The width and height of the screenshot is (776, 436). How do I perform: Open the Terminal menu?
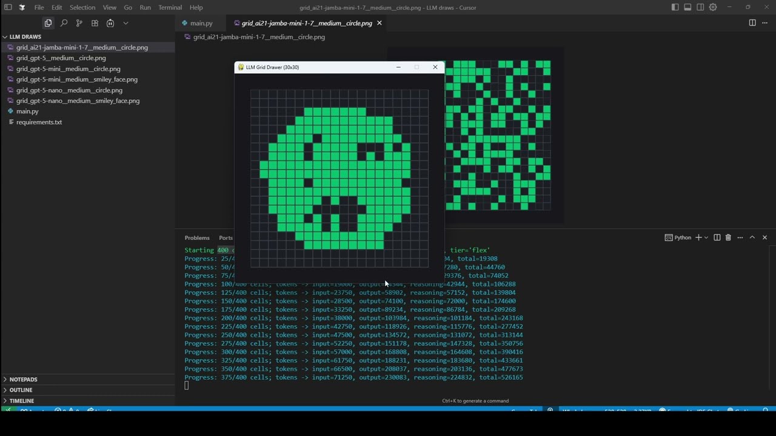pyautogui.click(x=170, y=7)
